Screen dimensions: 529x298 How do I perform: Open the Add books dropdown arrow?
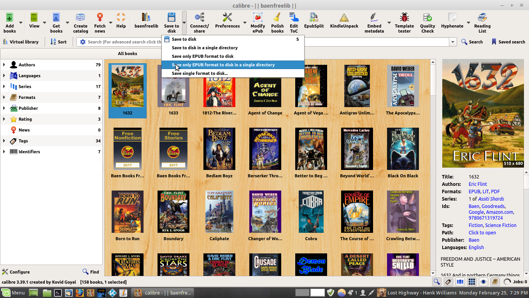[21, 23]
